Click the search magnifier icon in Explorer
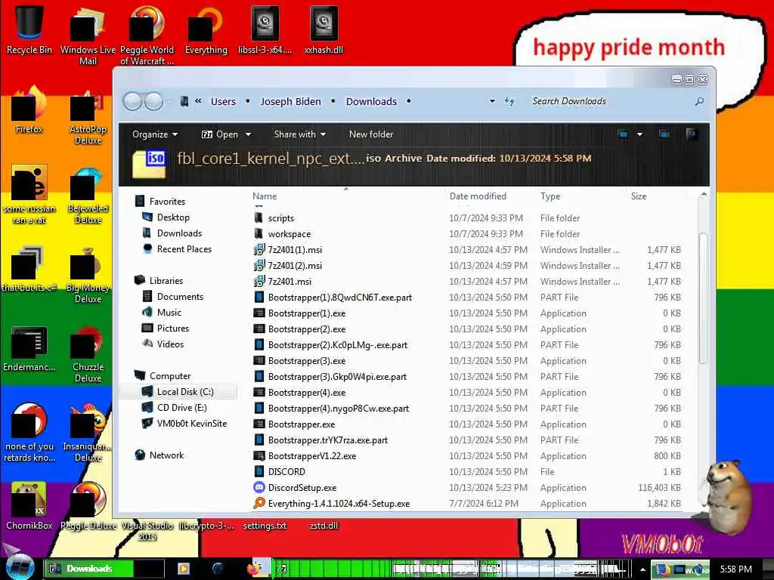The width and height of the screenshot is (774, 580). tap(699, 102)
